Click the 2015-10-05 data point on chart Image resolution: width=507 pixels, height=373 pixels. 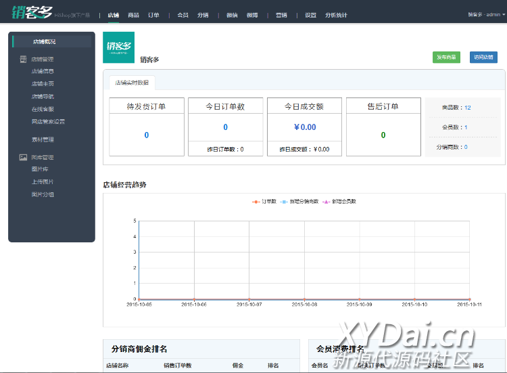tap(139, 299)
